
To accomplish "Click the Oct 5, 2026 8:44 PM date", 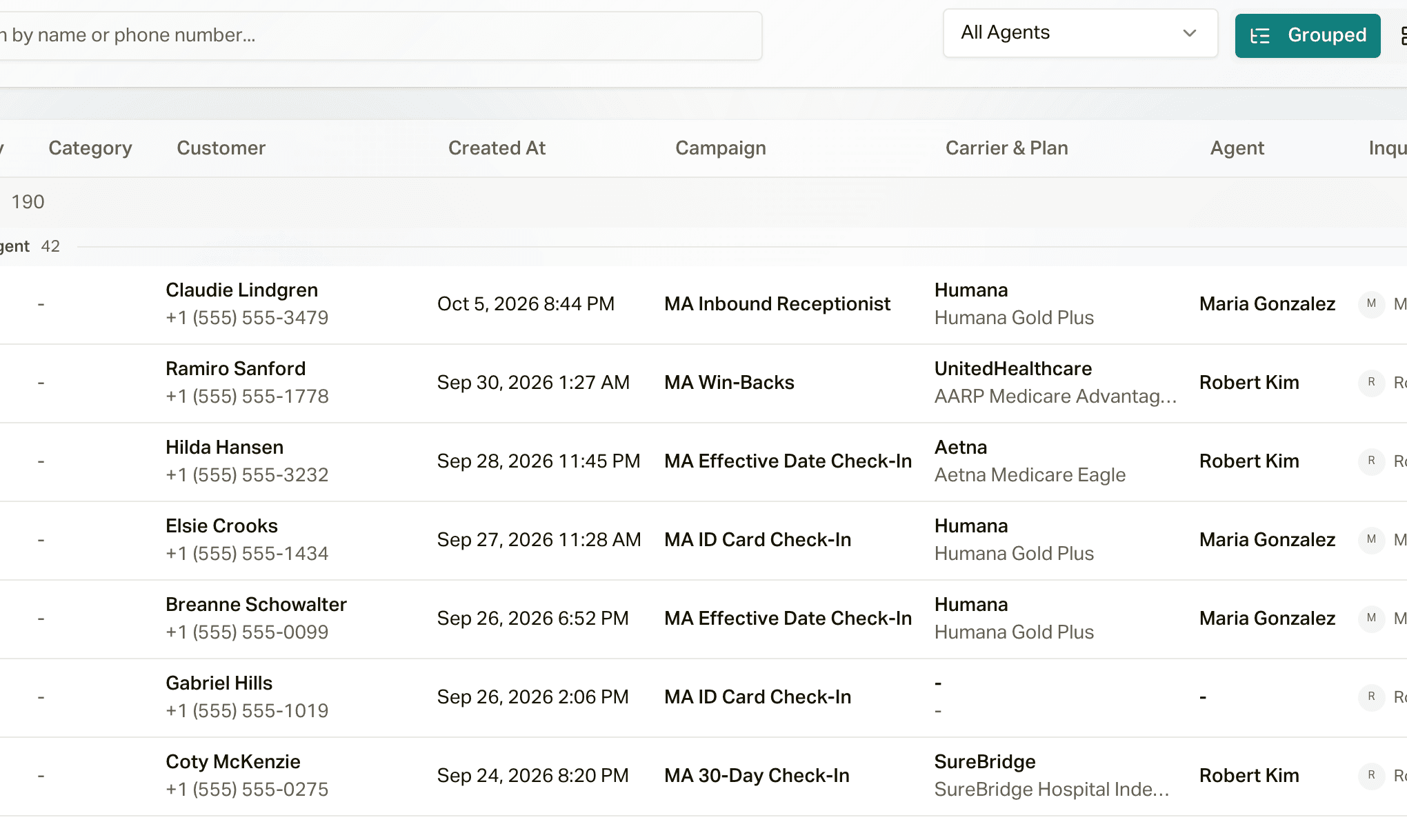I will [526, 304].
